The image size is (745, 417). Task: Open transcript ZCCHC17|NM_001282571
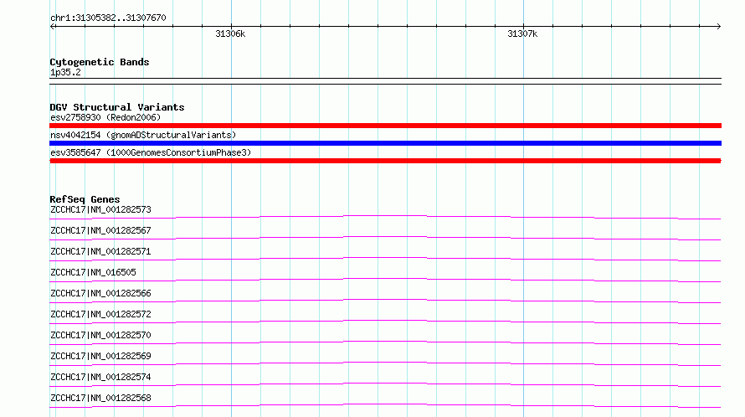tap(100, 251)
